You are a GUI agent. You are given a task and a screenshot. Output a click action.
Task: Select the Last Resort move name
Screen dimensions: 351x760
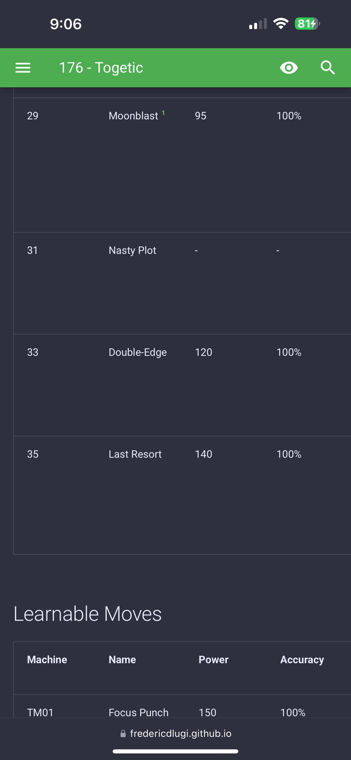pos(135,454)
